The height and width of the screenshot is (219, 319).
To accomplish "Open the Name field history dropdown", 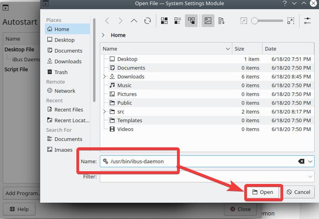I will pyautogui.click(x=310, y=161).
